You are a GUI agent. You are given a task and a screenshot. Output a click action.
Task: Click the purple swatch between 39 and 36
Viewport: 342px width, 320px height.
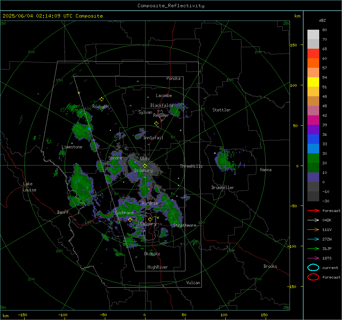tap(313, 129)
